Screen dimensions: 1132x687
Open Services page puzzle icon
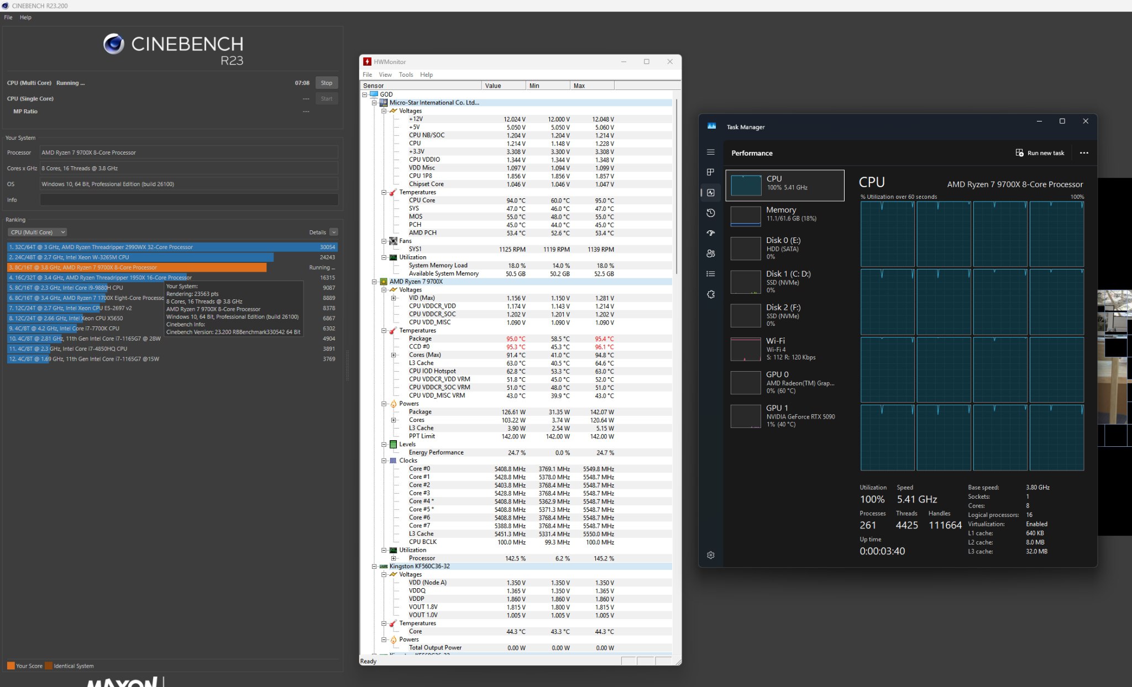(711, 294)
